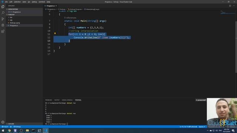Click the Visual Studio Code taskbar icon

[46, 130]
